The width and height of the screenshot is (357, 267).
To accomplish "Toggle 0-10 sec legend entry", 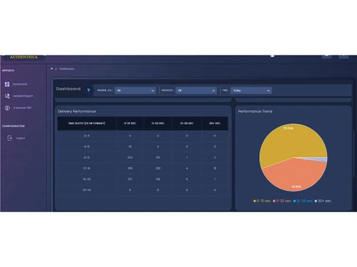I will coord(262,201).
